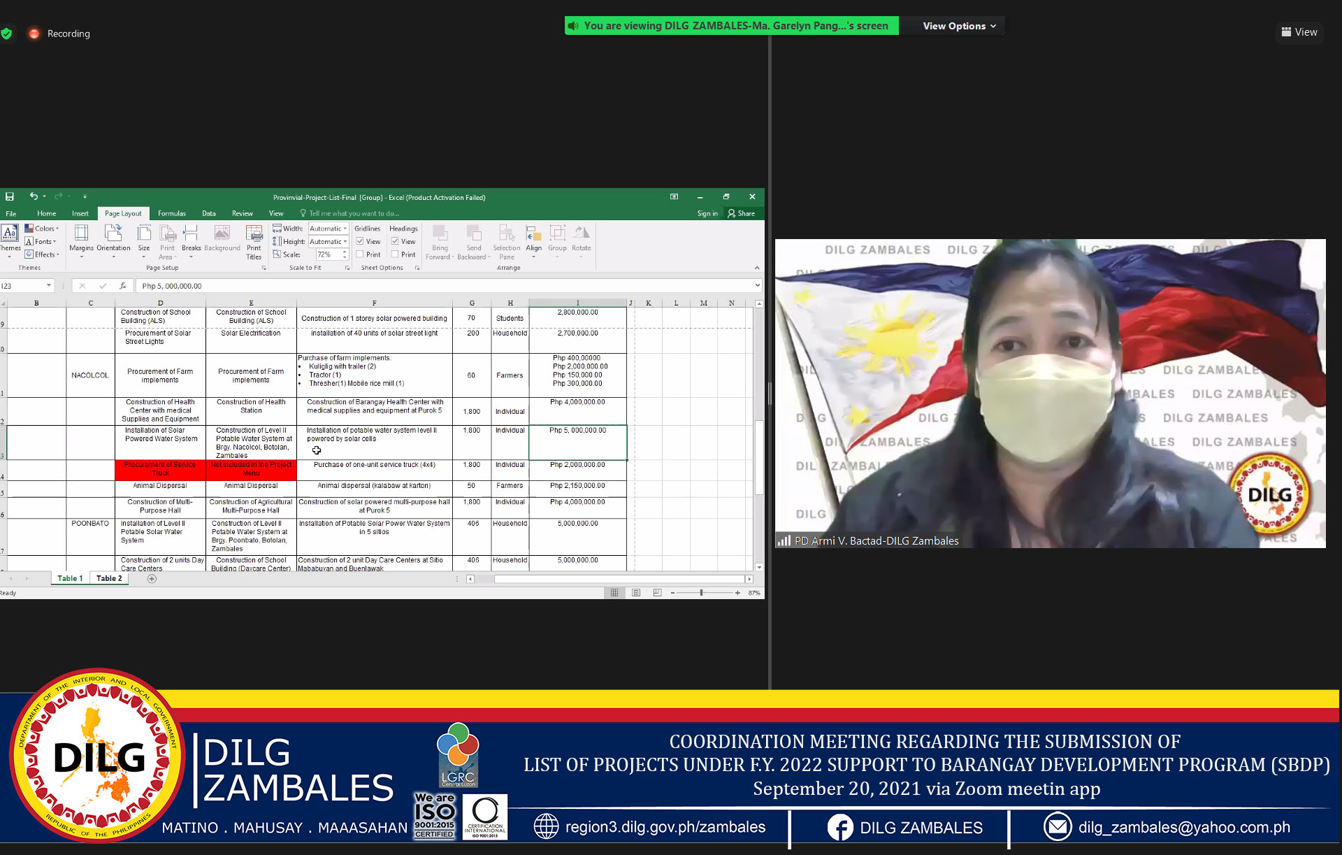Viewport: 1342px width, 855px height.
Task: Click the Print Area icon
Action: (x=168, y=233)
